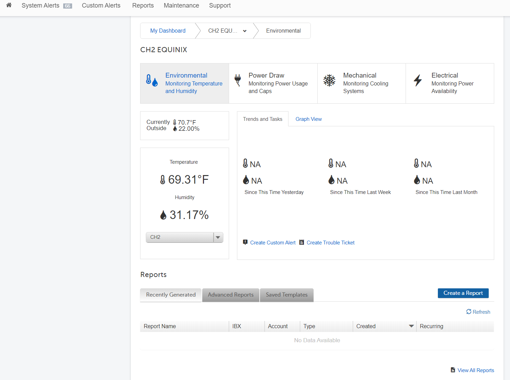
Task: Click the Since Last Month humidity droplet icon
Action: [417, 180]
